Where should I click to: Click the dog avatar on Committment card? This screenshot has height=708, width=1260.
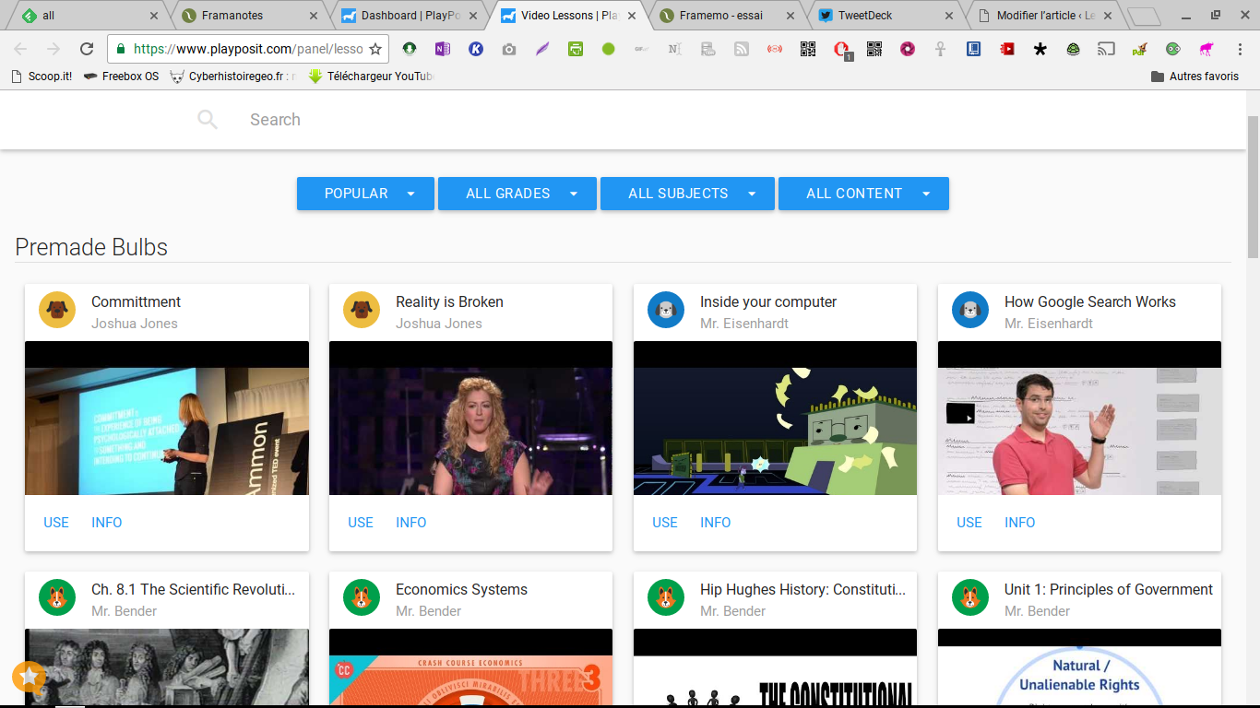(x=57, y=310)
